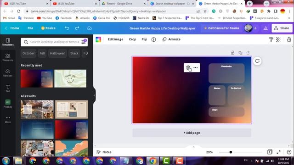This screenshot has width=294, height=165.
Task: Click the lock page icon above canvas
Action: (233, 53)
